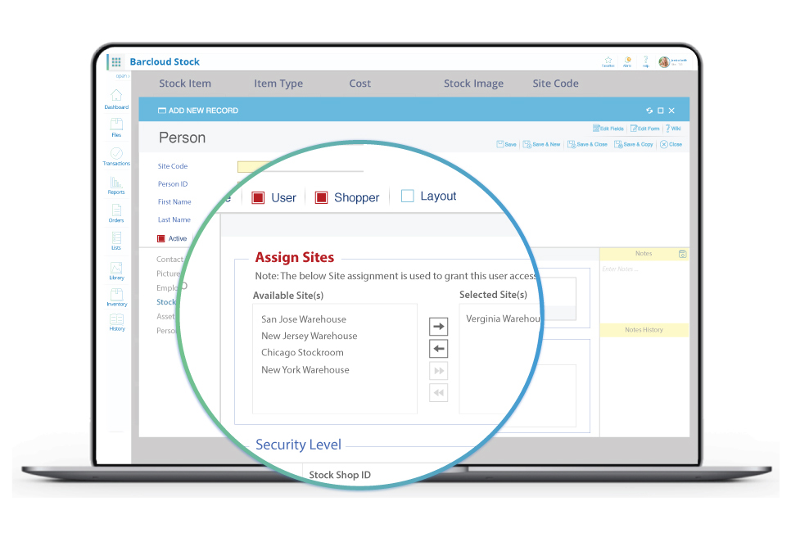The image size is (800, 533).
Task: Select New York Warehouse in available sites
Action: coord(305,370)
